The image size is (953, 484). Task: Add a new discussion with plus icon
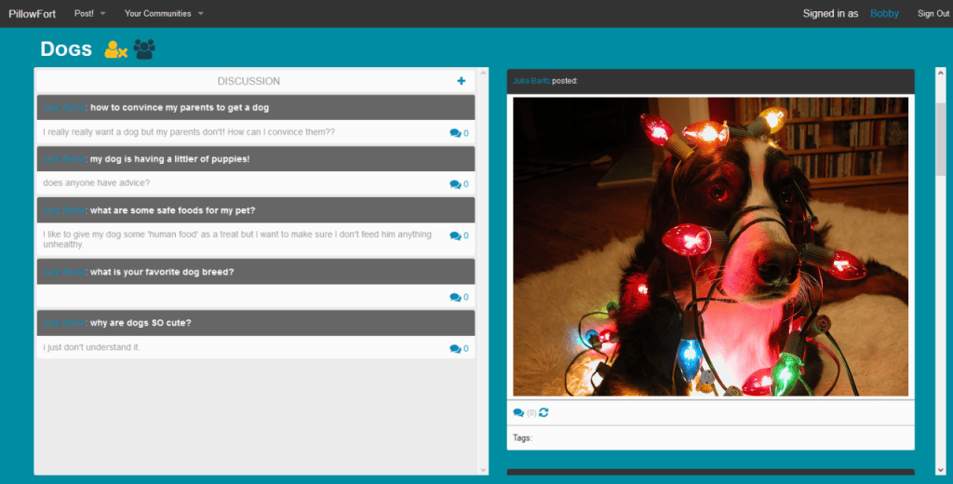[x=461, y=82]
